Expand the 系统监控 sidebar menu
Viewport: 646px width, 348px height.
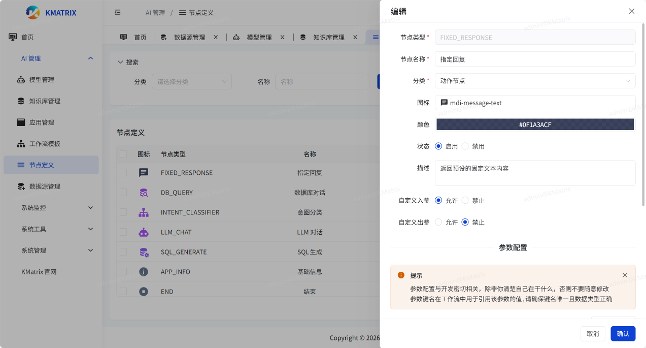point(56,208)
